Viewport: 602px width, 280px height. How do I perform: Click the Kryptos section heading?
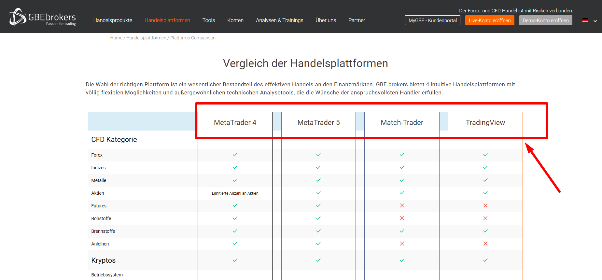(103, 260)
